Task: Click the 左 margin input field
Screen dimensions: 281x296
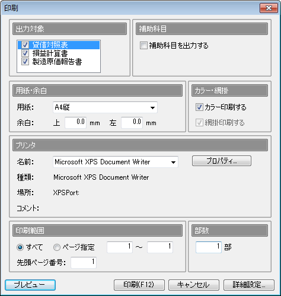Action: tap(132, 122)
